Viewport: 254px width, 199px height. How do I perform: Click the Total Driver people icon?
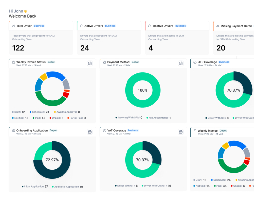(x=14, y=26)
